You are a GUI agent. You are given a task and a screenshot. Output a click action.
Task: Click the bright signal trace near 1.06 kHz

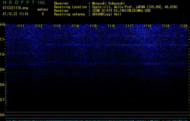click(116, 45)
